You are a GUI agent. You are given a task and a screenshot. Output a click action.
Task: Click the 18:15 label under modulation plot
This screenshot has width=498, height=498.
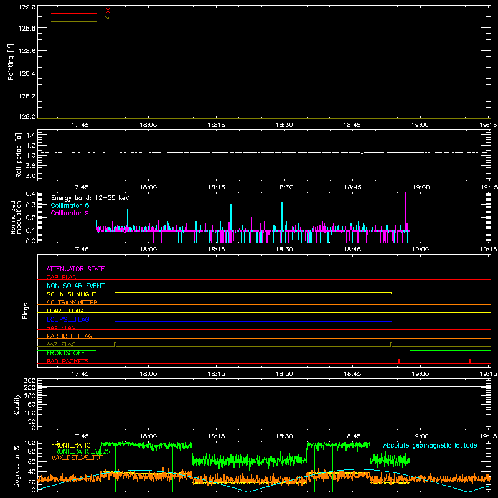coord(216,250)
